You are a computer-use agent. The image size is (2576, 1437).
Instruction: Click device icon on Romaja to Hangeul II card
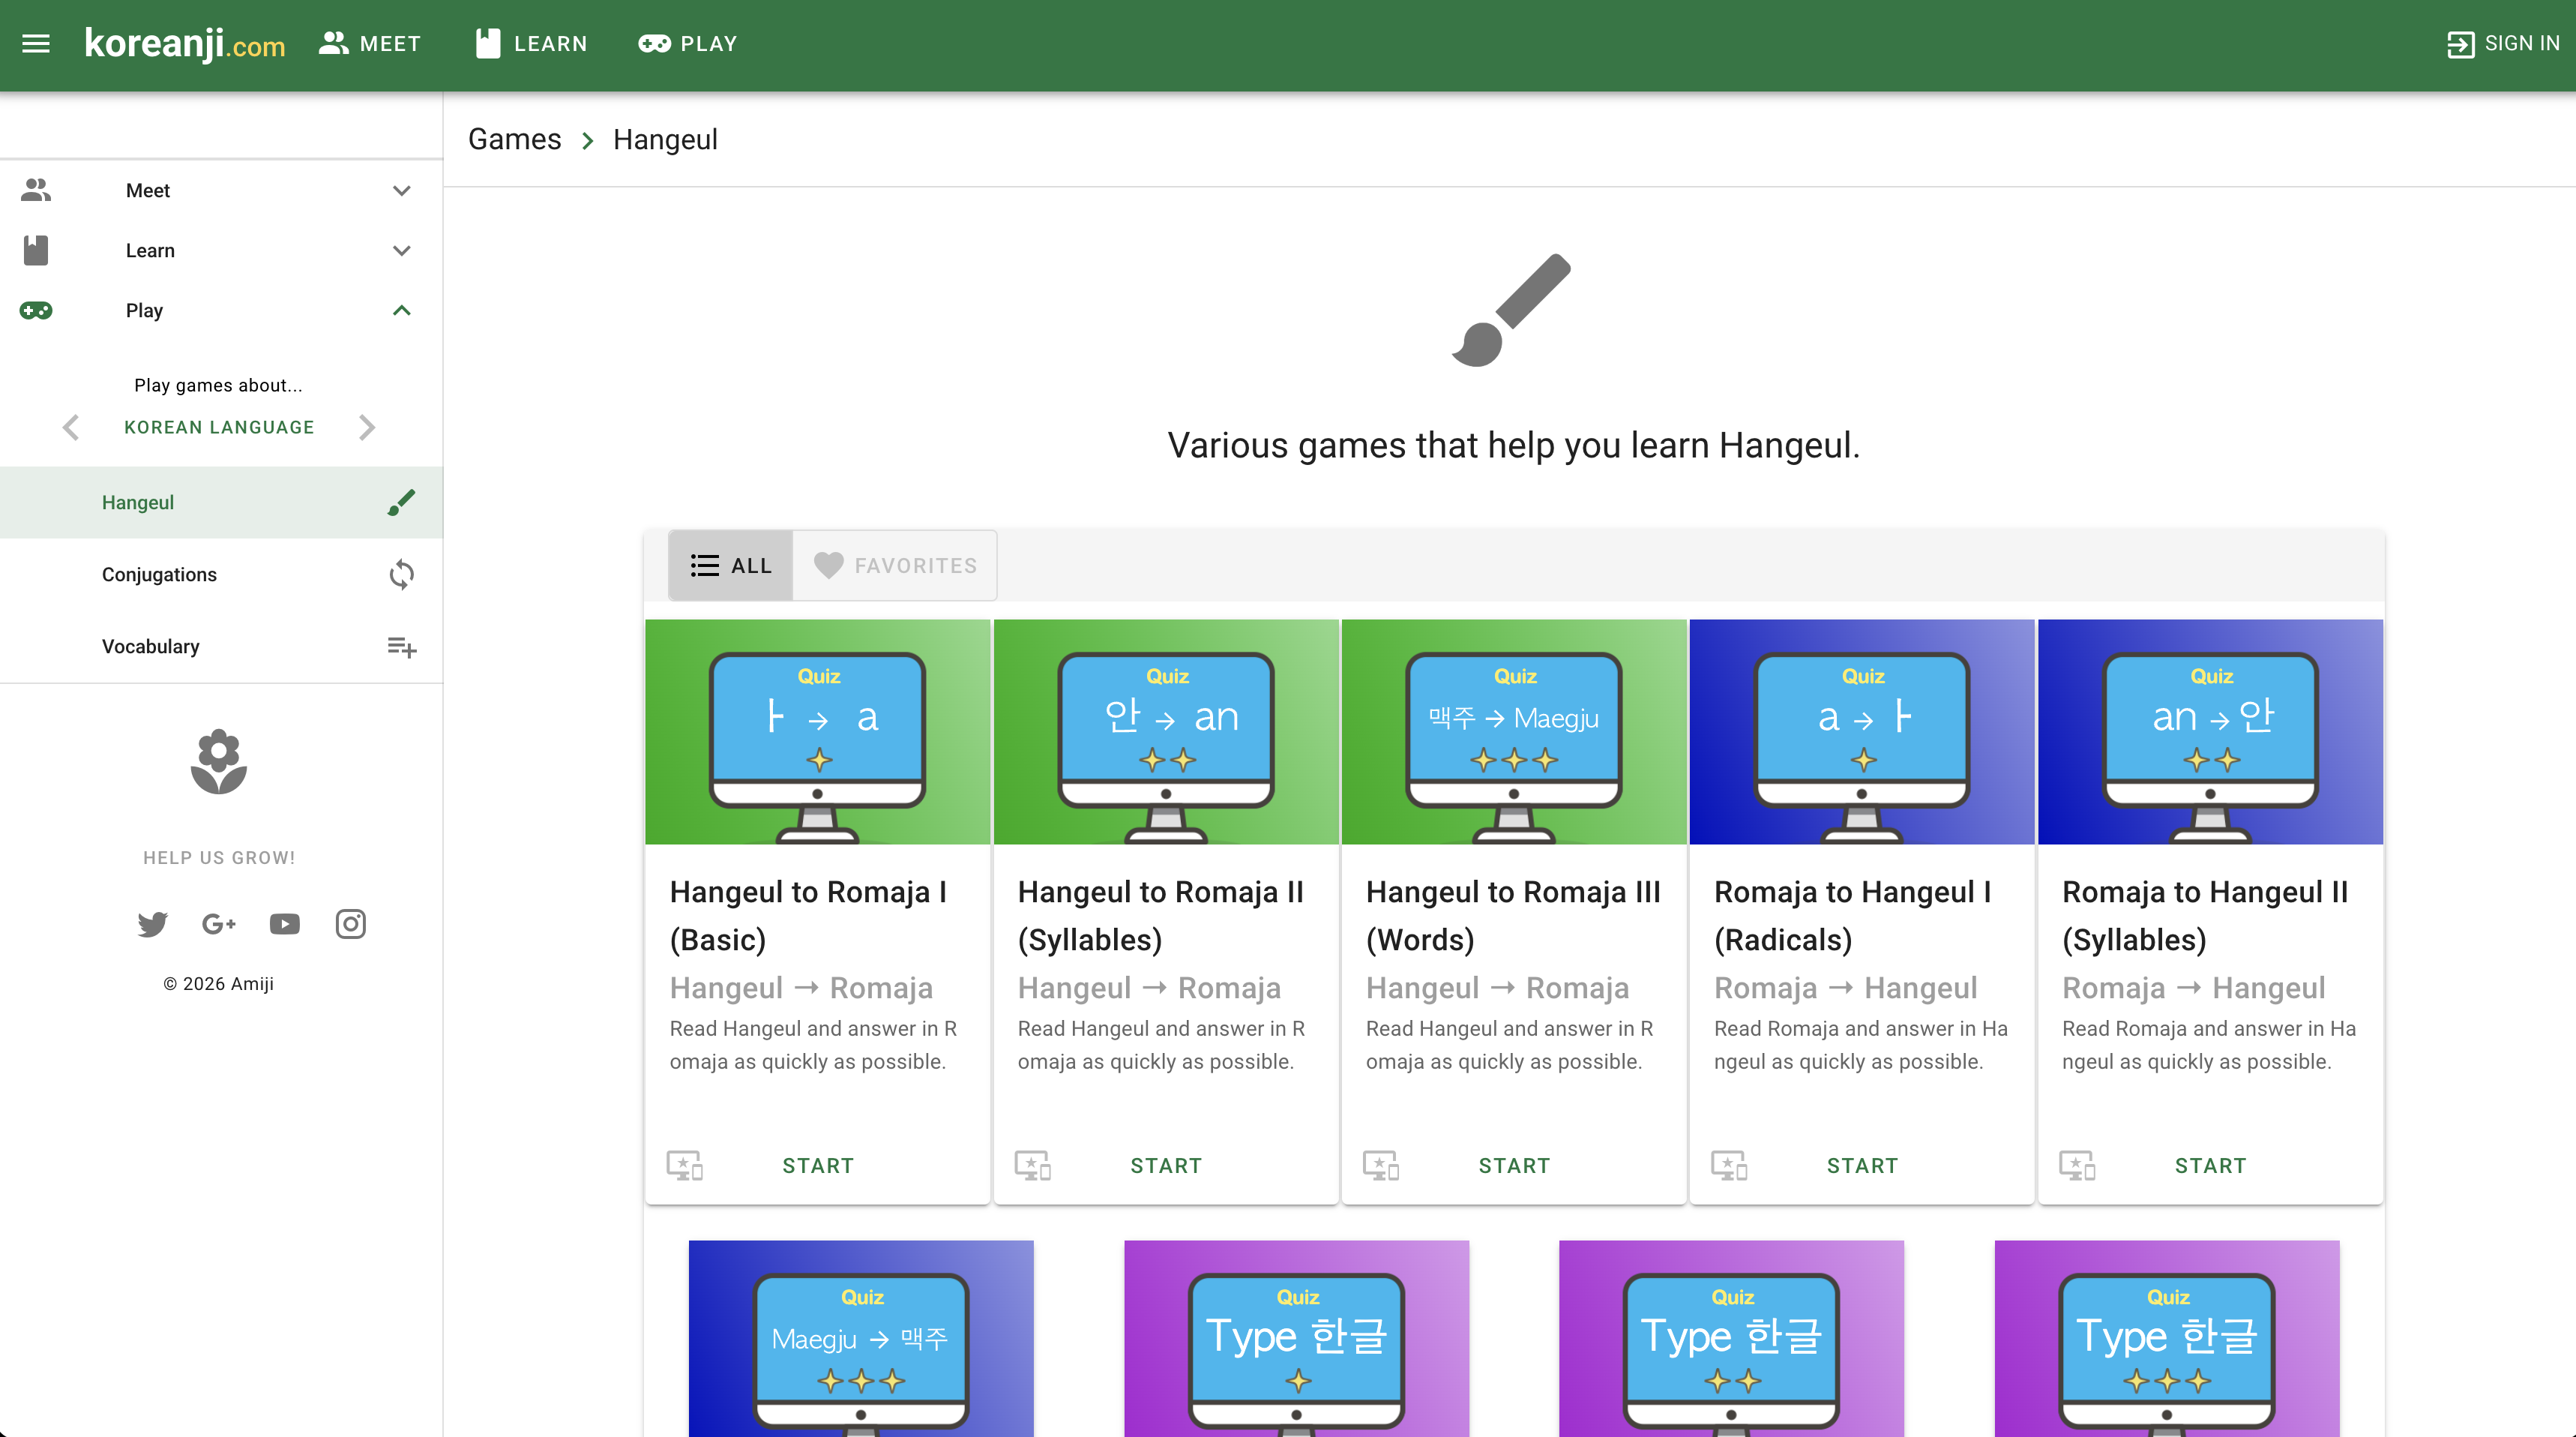tap(2077, 1165)
